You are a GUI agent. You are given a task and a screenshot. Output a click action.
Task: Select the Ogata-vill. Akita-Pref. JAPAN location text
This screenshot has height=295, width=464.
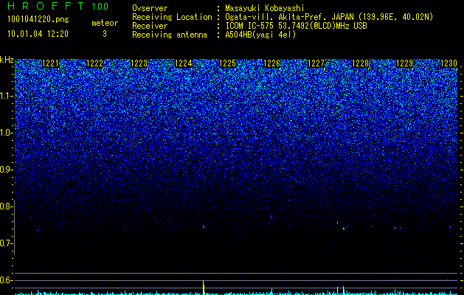click(330, 17)
